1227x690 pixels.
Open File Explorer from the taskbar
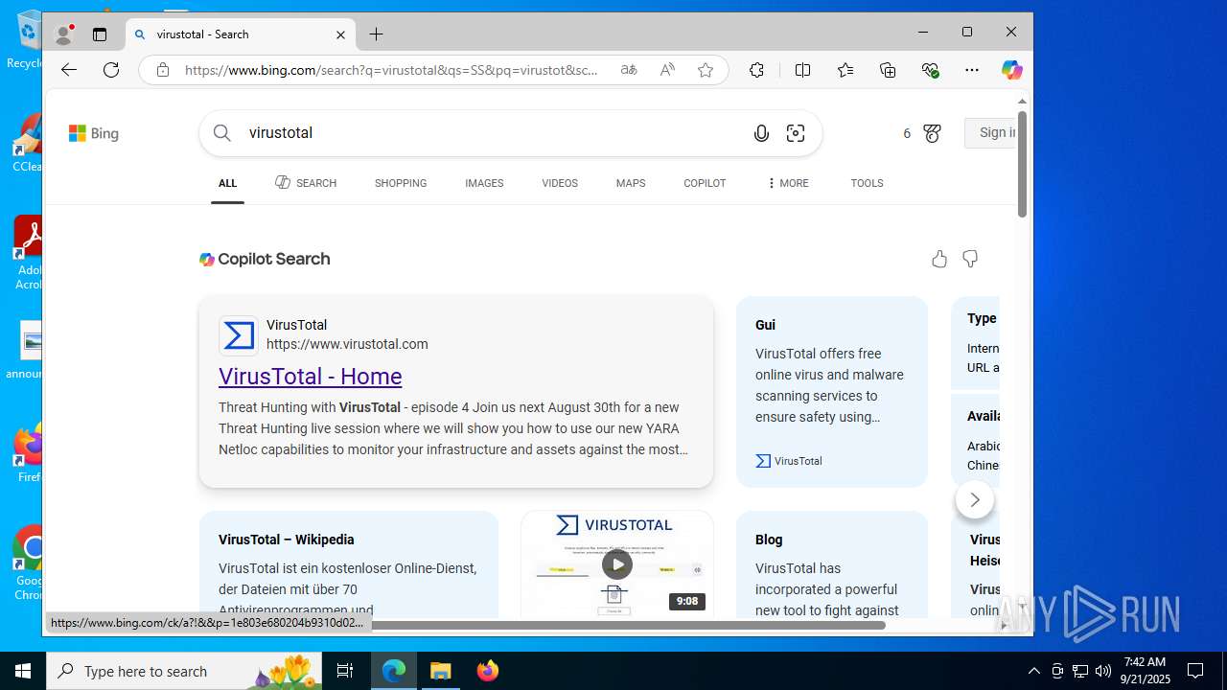pos(440,671)
